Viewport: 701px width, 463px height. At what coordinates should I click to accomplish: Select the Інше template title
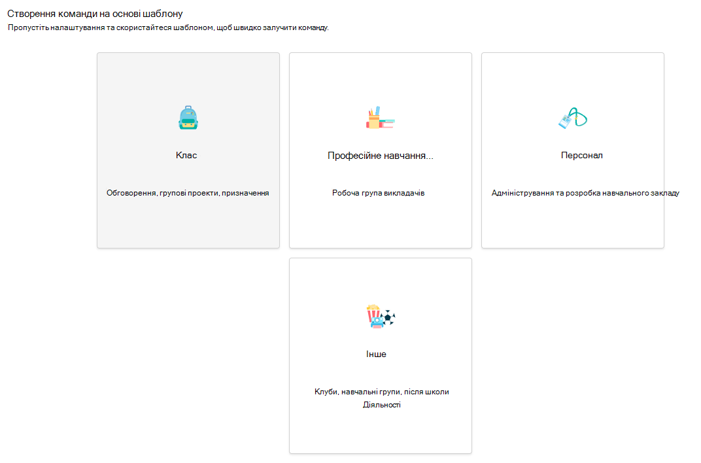tap(376, 354)
